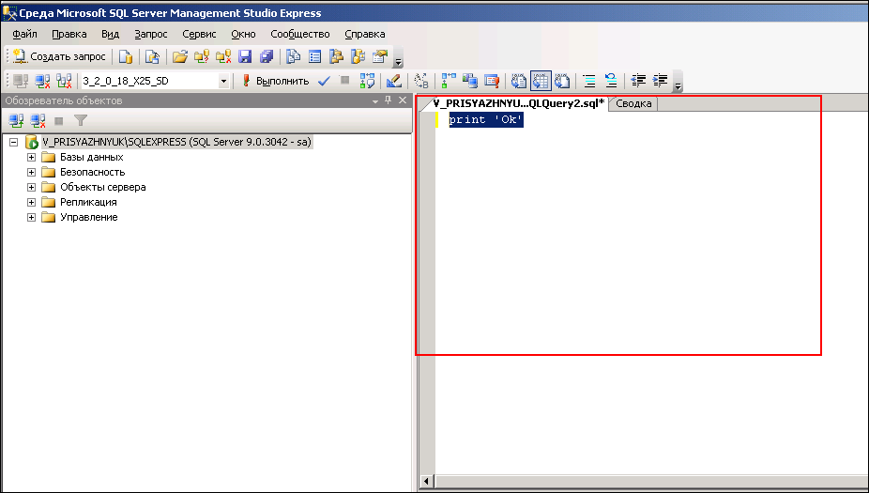Image resolution: width=869 pixels, height=493 pixels.
Task: Open the Правка menu
Action: tap(69, 34)
